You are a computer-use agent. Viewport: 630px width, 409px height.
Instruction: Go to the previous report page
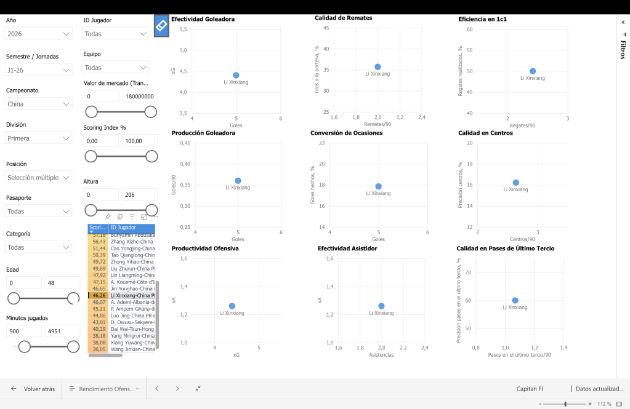click(156, 389)
